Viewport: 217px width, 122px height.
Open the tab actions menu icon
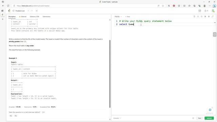(3, 2)
